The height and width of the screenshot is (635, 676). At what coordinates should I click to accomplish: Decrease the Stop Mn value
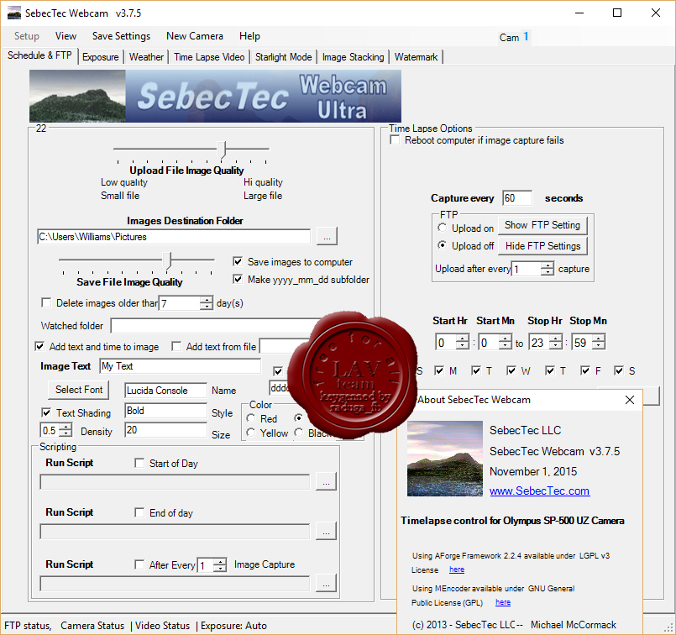point(599,346)
